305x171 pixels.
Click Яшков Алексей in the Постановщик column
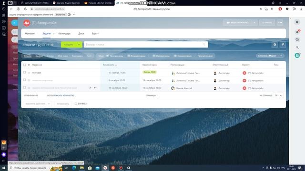click(x=184, y=88)
